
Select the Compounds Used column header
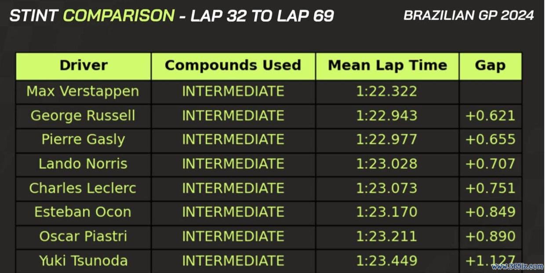click(x=233, y=66)
